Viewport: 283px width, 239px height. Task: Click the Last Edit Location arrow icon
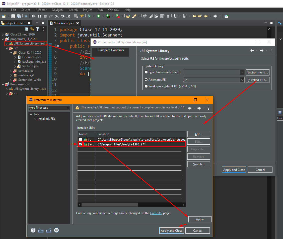coord(194,16)
